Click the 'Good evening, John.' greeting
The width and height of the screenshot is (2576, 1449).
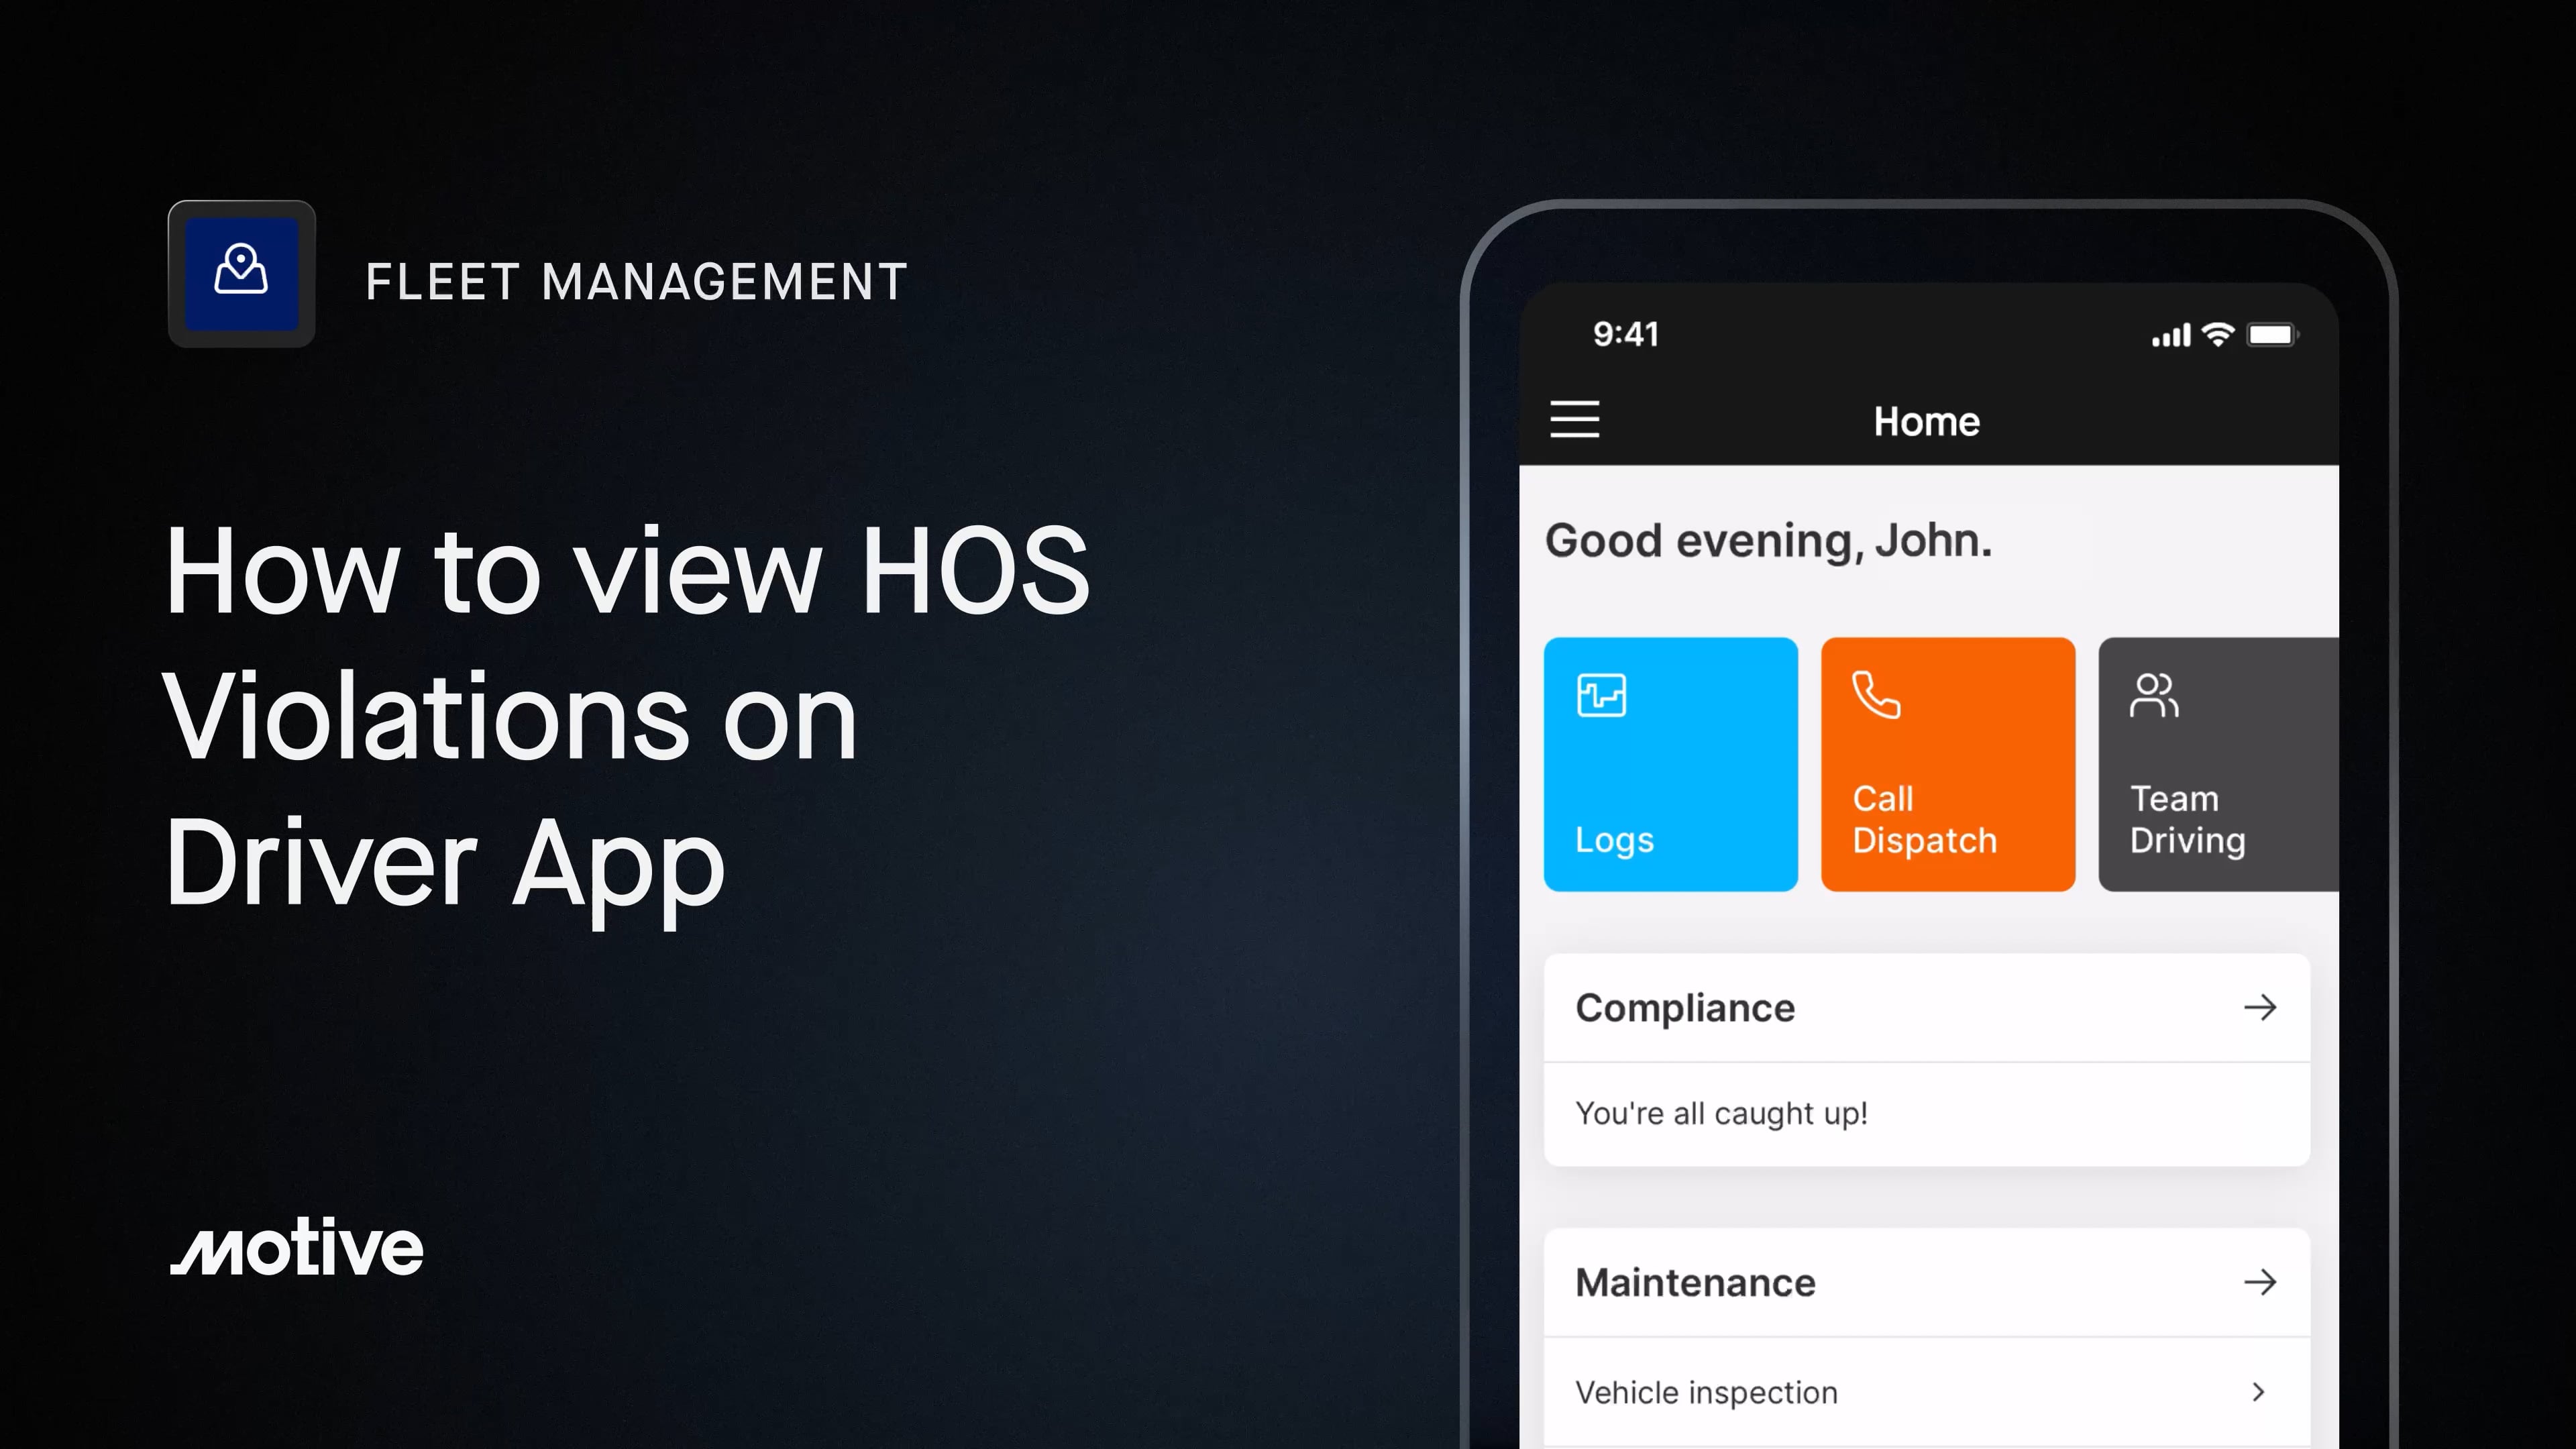[1768, 541]
